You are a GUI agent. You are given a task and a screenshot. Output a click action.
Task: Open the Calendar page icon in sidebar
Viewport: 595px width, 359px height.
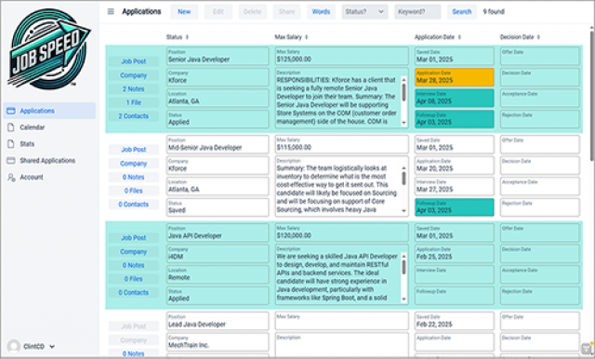point(11,127)
